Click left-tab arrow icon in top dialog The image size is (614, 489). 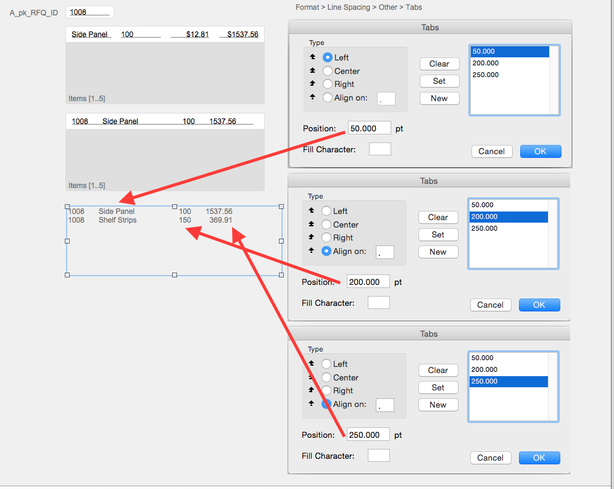tap(312, 57)
